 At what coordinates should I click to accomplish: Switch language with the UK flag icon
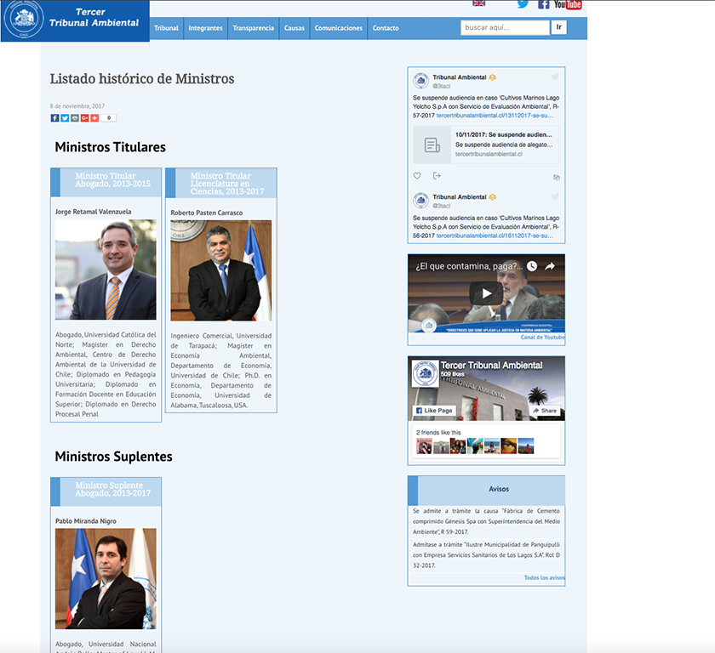click(x=478, y=3)
